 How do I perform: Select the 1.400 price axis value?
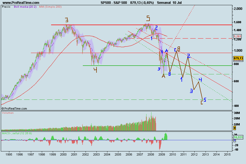[x=238, y=30]
